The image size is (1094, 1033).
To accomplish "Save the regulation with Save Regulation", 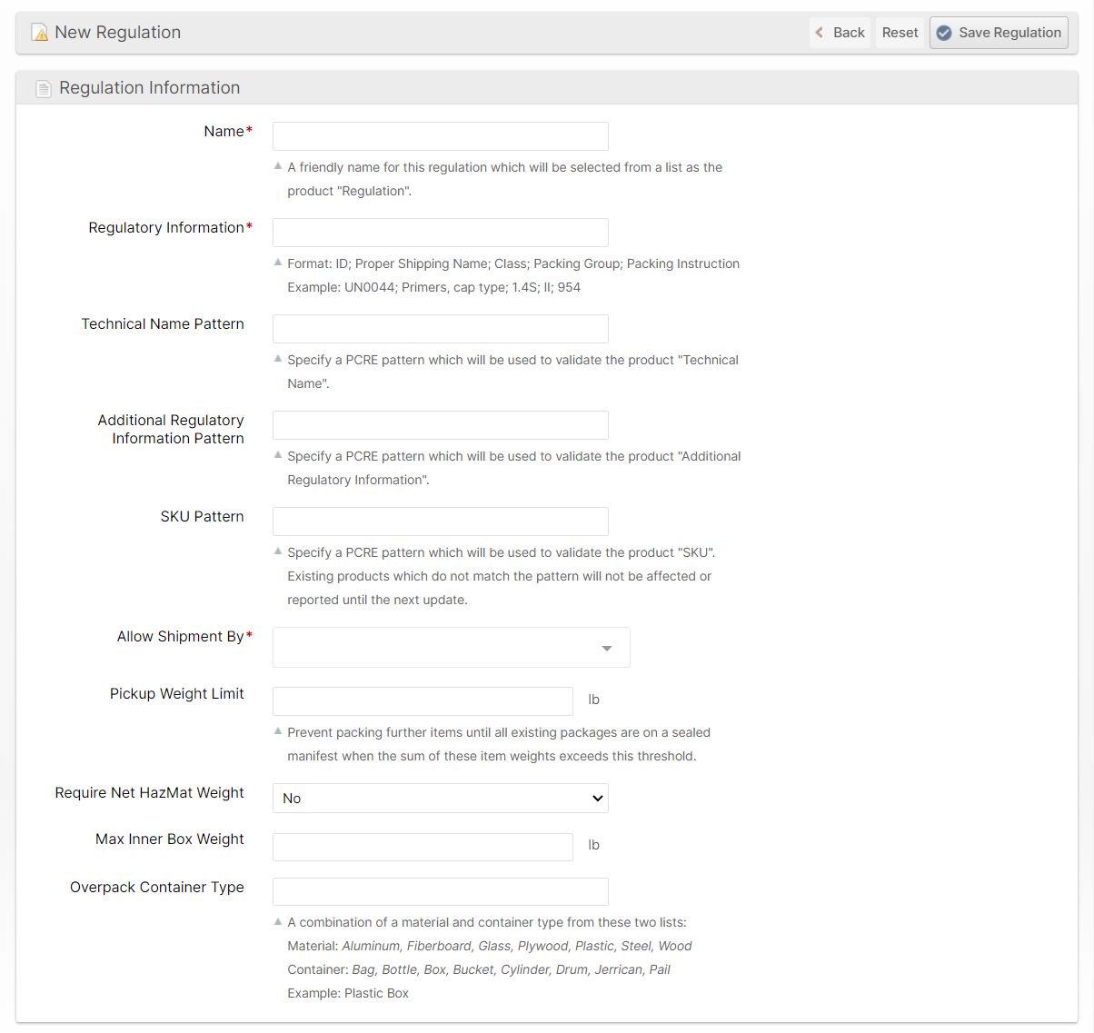I will [x=999, y=33].
